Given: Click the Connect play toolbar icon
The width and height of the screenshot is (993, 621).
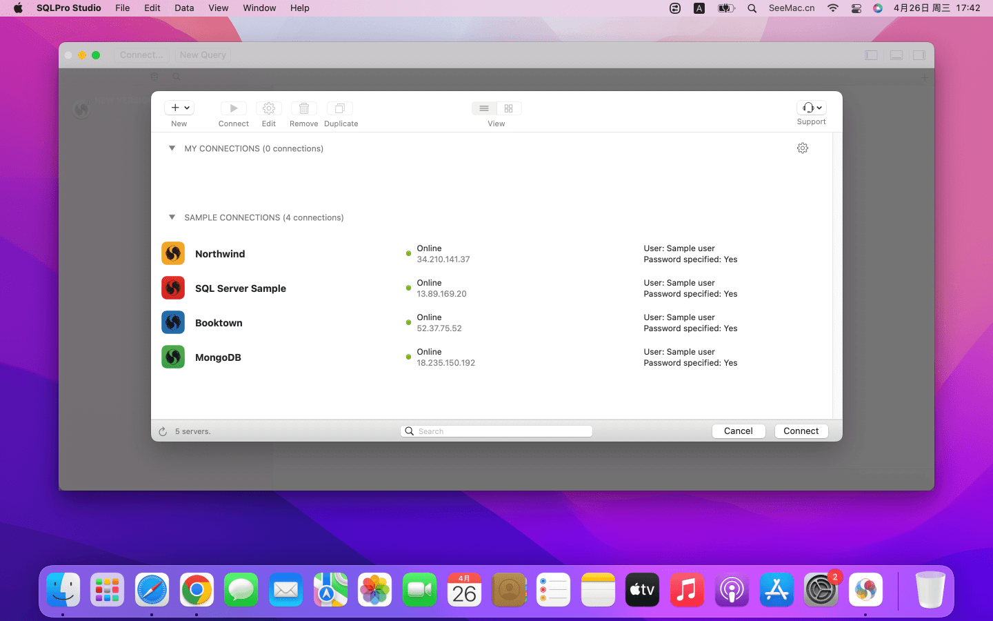Looking at the screenshot, I should [x=234, y=108].
